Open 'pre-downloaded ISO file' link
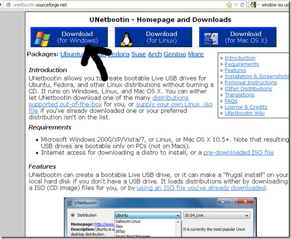Screen dimensions: 291x239 [x=239, y=153]
